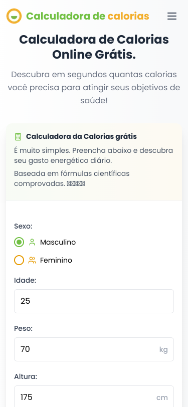The width and height of the screenshot is (188, 407).
Task: Click the main Calculadora de Calorias Online heading
Action: tap(94, 47)
